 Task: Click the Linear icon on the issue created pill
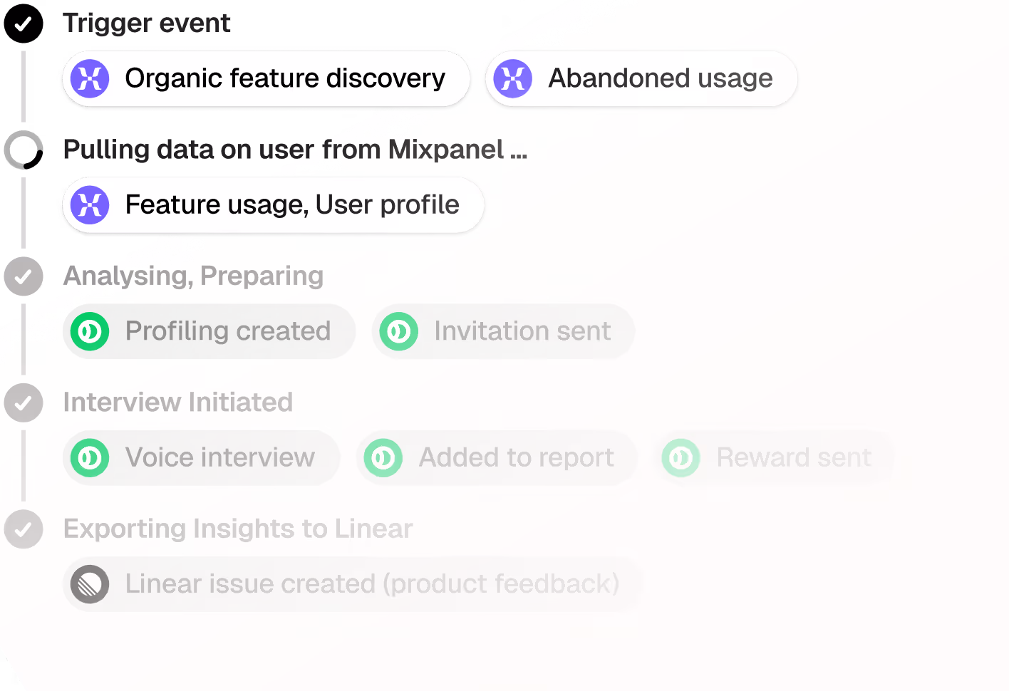89,584
